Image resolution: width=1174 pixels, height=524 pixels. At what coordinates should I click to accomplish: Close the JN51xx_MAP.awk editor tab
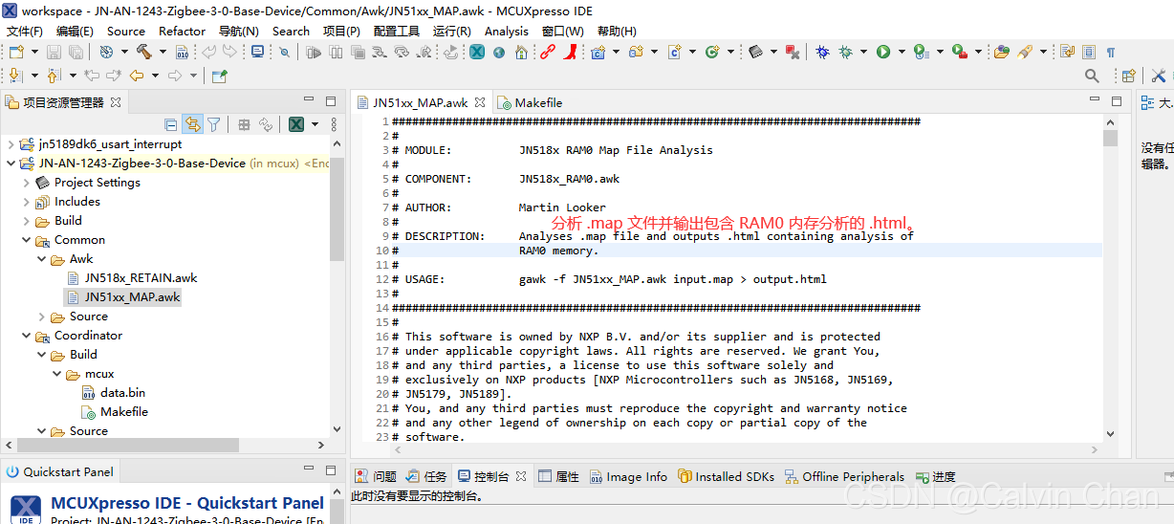(x=480, y=102)
